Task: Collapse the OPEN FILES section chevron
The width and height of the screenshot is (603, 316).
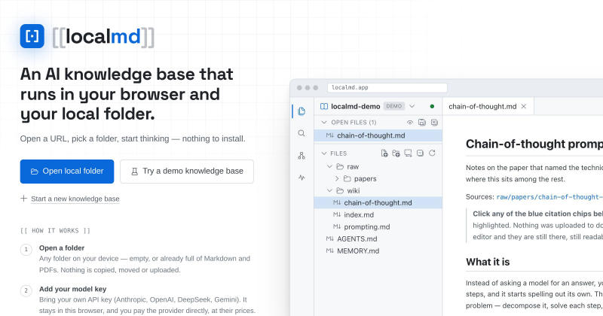Action: click(324, 122)
